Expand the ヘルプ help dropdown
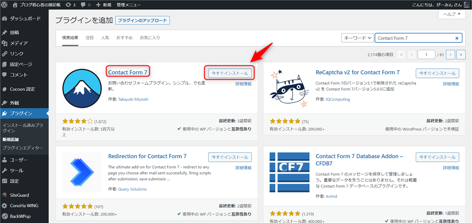472x223 pixels. coord(452,14)
